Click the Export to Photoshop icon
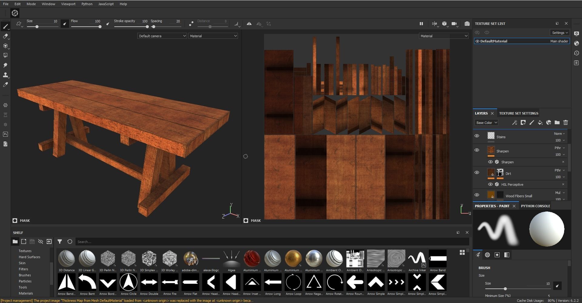Screen dimensions: 582x303 coord(5,134)
